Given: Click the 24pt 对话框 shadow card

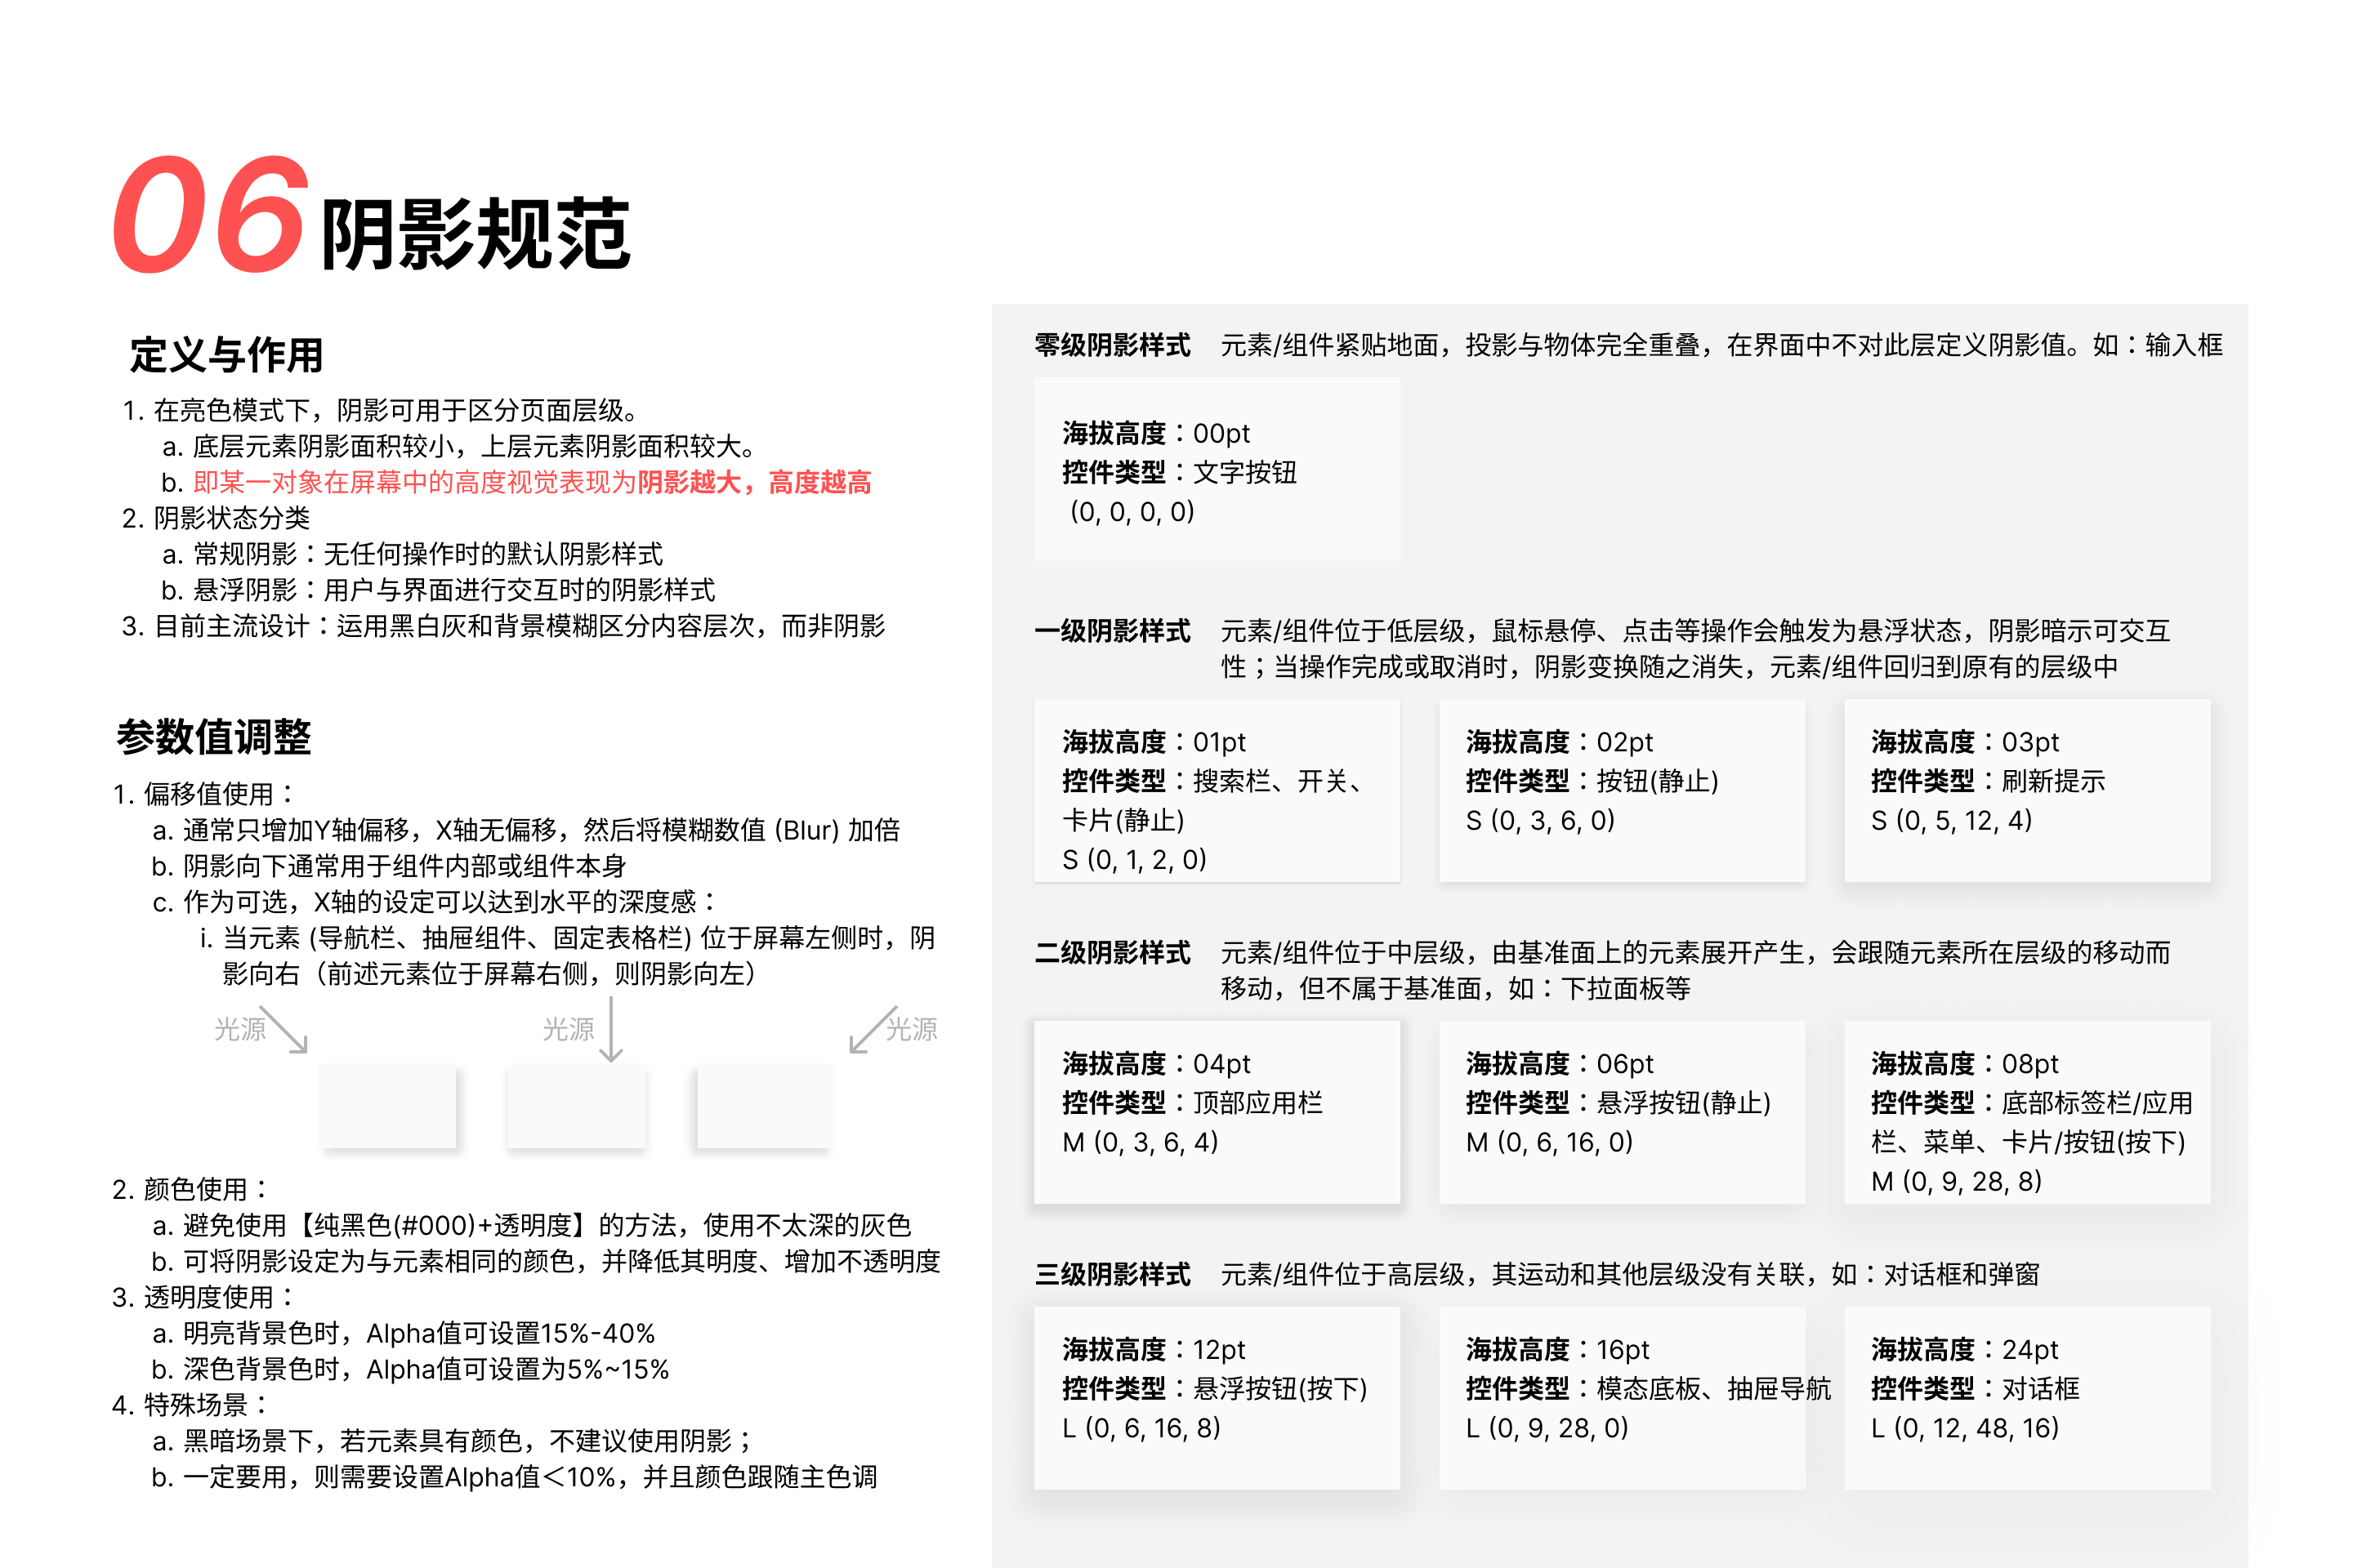Looking at the screenshot, I should tap(2027, 1397).
